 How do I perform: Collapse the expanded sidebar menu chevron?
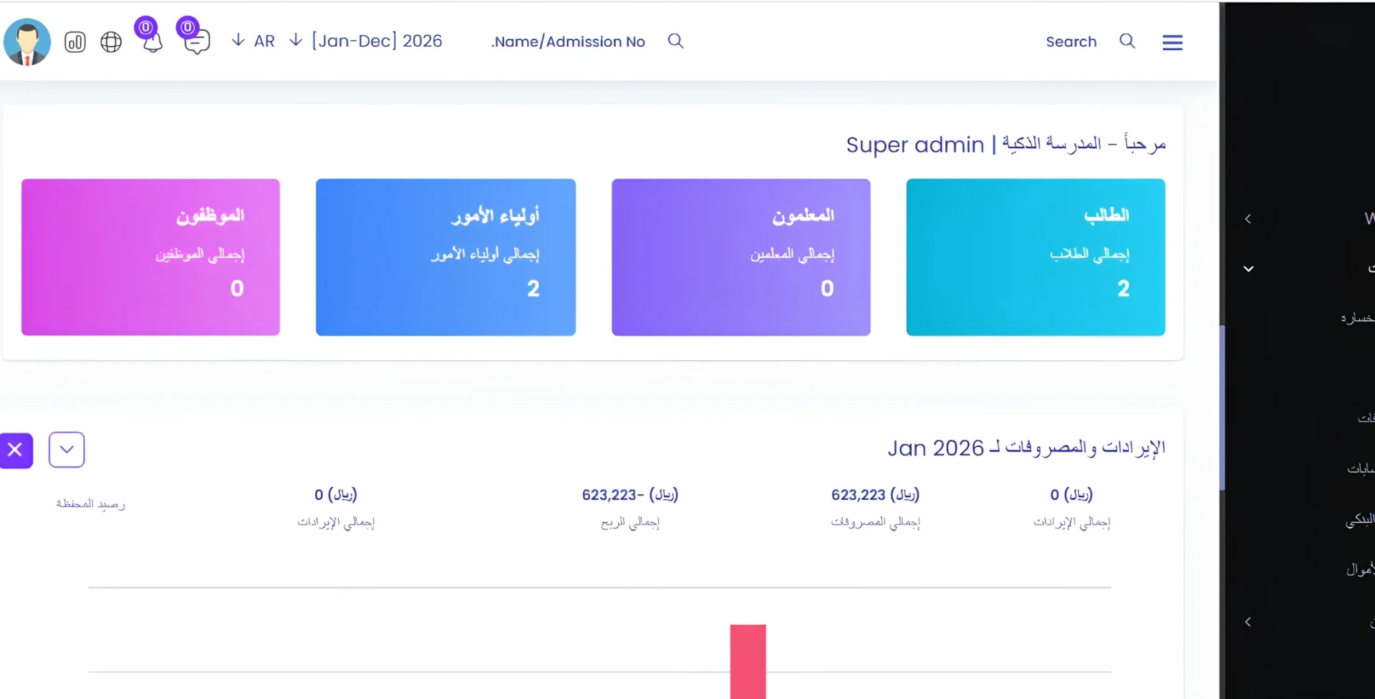1248,269
